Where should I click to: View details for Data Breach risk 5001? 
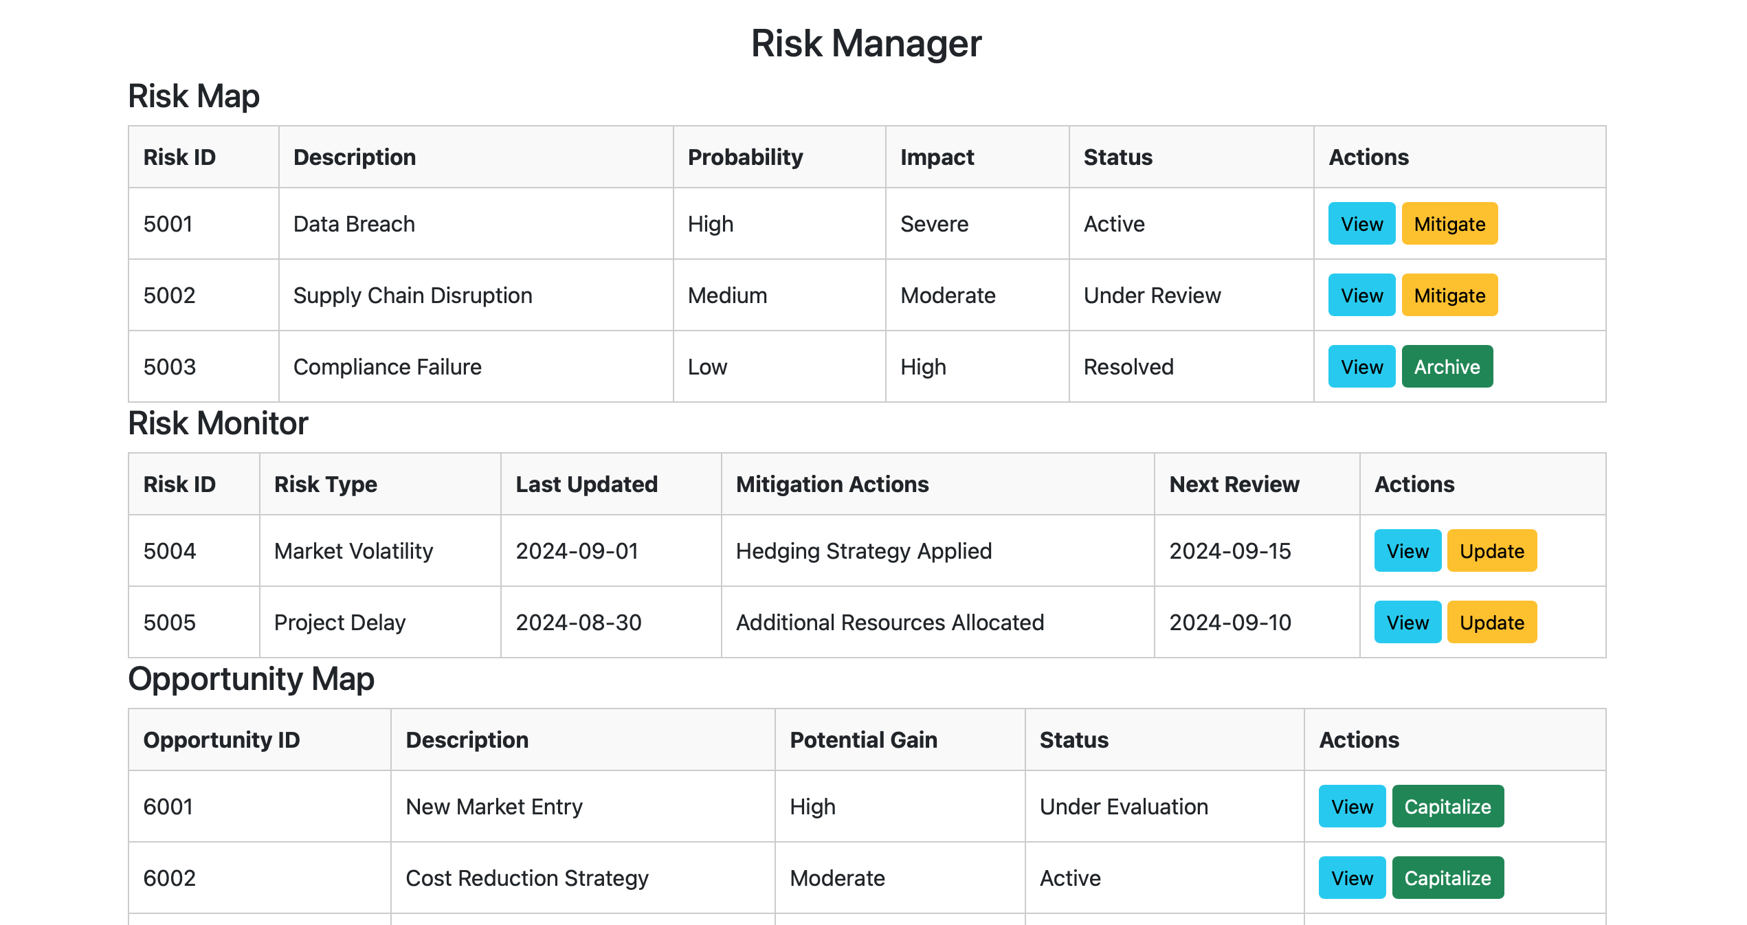[1361, 224]
